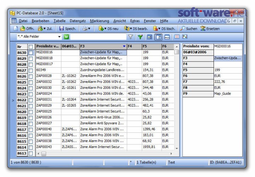Image resolution: width=255 pixels, height=177 pixels.
Task: Click the search text input field
Action: pos(98,37)
